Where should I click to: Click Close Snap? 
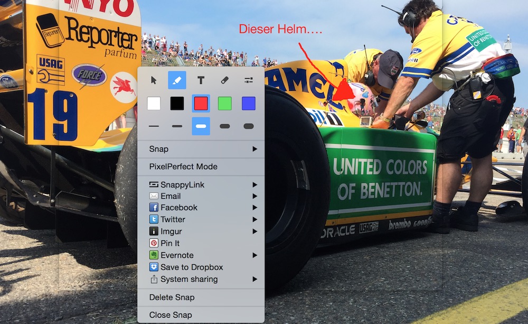tap(171, 315)
